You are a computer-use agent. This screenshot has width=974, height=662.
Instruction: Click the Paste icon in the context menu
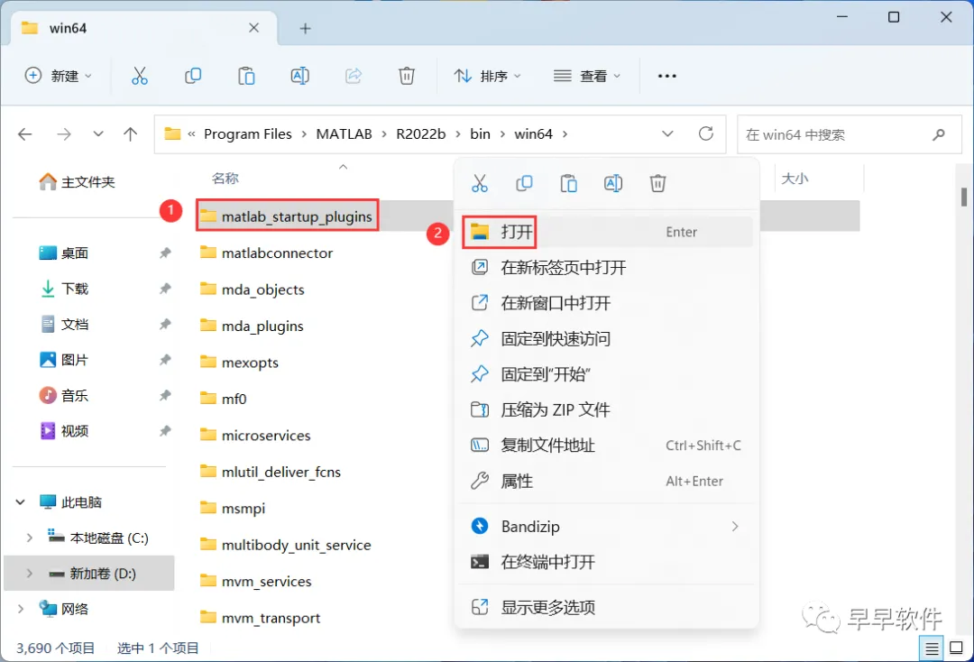(x=568, y=183)
